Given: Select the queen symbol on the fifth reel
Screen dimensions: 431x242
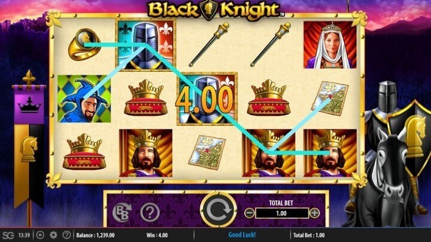Looking at the screenshot, I should point(330,45).
